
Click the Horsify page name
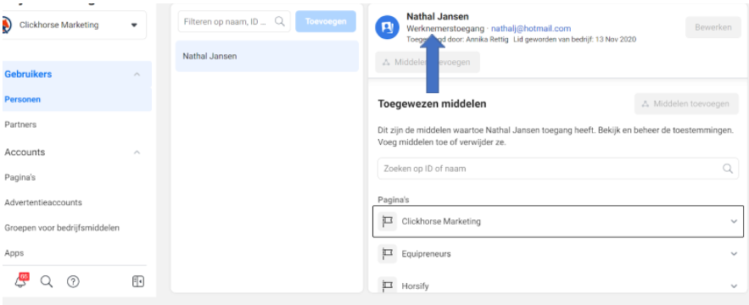tap(415, 286)
